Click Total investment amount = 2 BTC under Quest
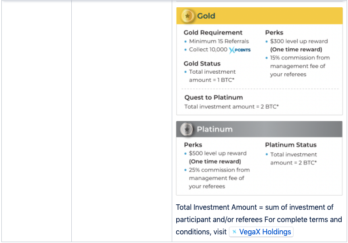 coord(231,106)
